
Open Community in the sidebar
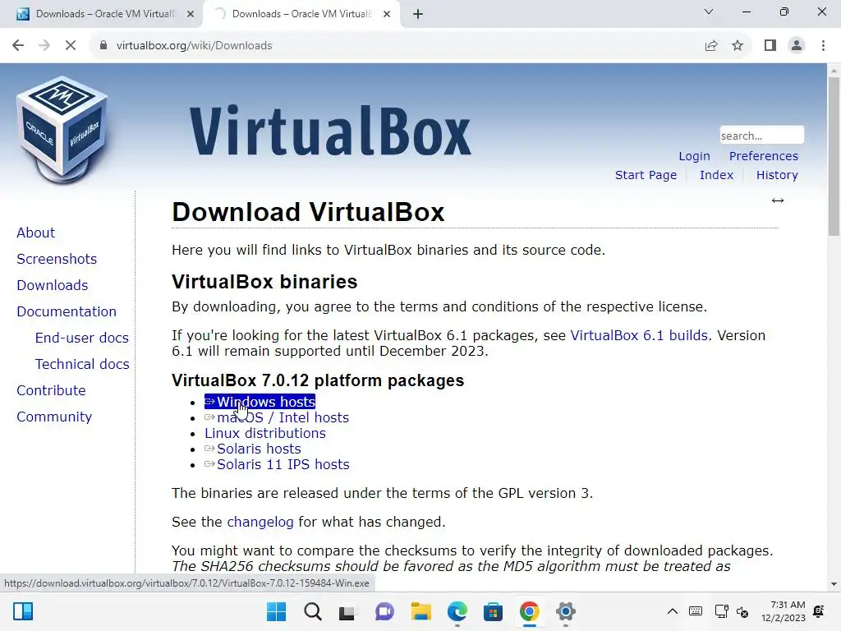[x=54, y=417]
